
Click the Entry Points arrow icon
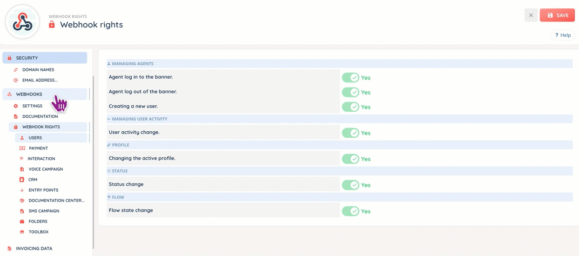(22, 190)
